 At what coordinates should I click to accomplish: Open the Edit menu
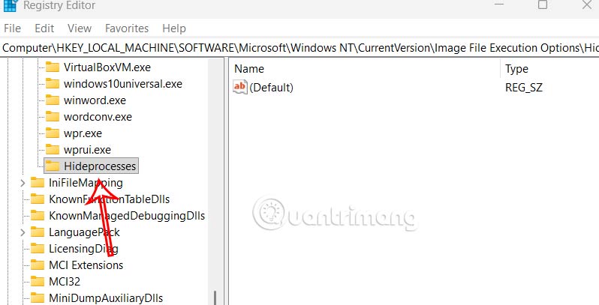point(44,28)
